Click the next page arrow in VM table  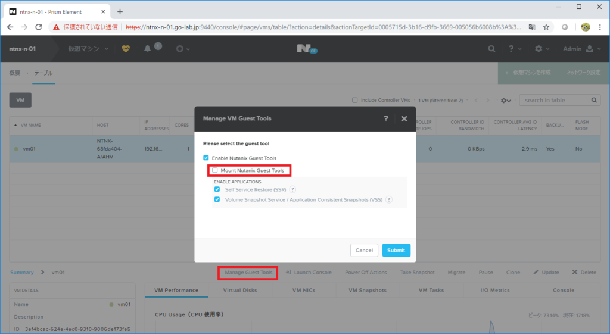click(x=488, y=100)
